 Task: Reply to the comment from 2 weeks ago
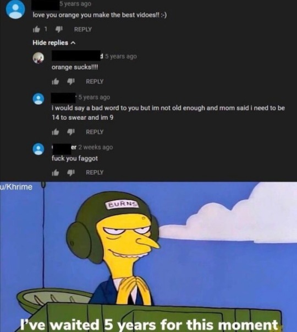(95, 173)
